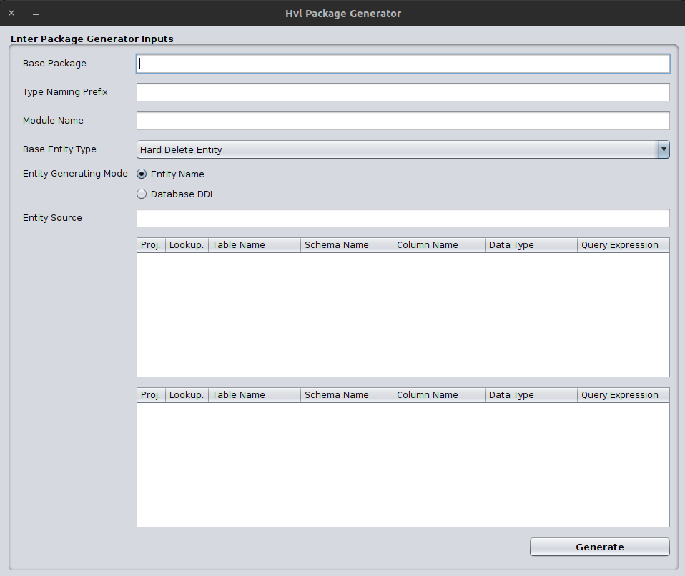
Task: Focus the Type Naming Prefix field
Action: tap(403, 92)
